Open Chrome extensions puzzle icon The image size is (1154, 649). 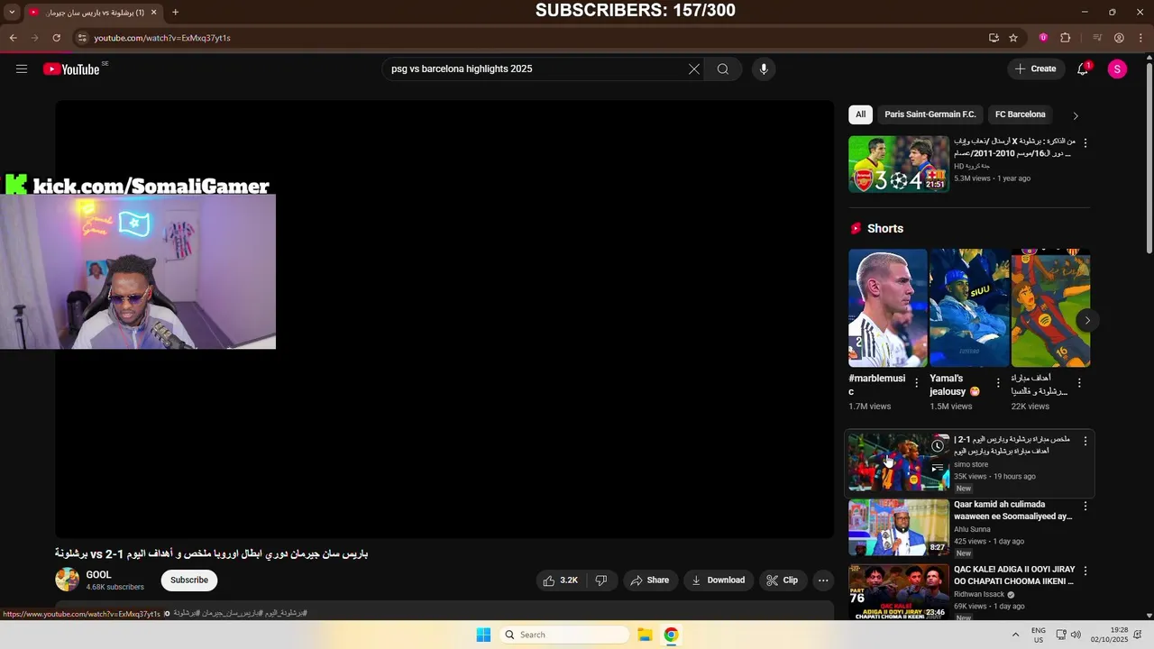point(1066,38)
